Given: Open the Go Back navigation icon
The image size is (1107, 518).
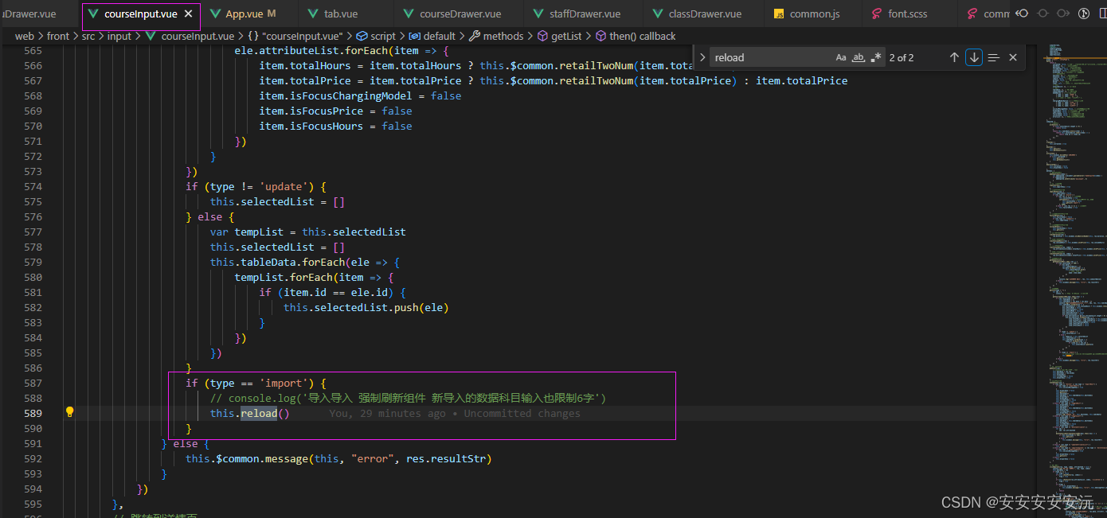Looking at the screenshot, I should pos(1023,14).
